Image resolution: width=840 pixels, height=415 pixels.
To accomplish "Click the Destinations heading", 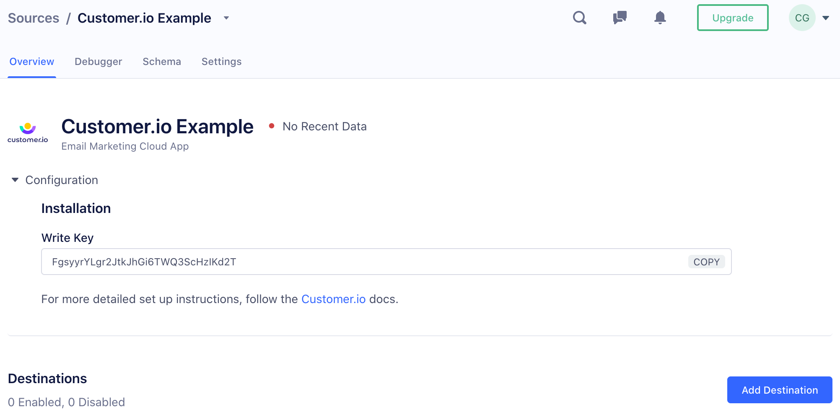I will 47,379.
